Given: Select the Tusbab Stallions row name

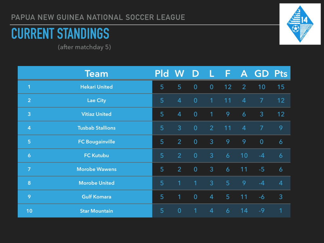Looking at the screenshot, I should click(96, 128).
